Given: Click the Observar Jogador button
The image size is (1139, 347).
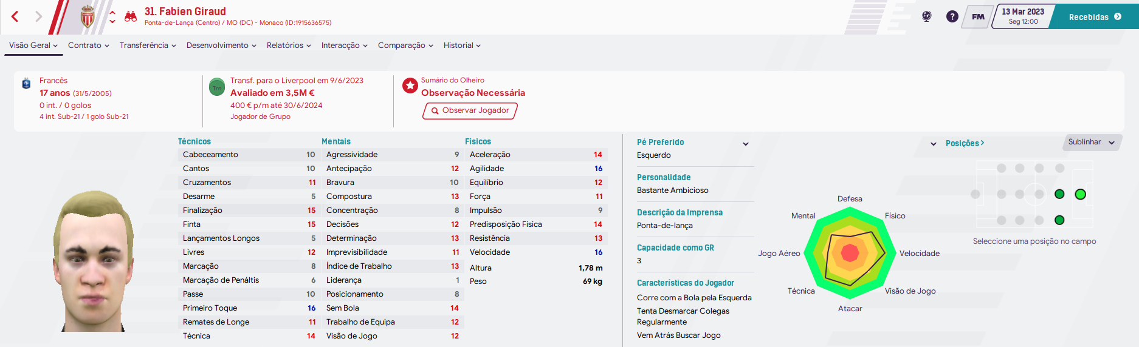Looking at the screenshot, I should click(470, 110).
